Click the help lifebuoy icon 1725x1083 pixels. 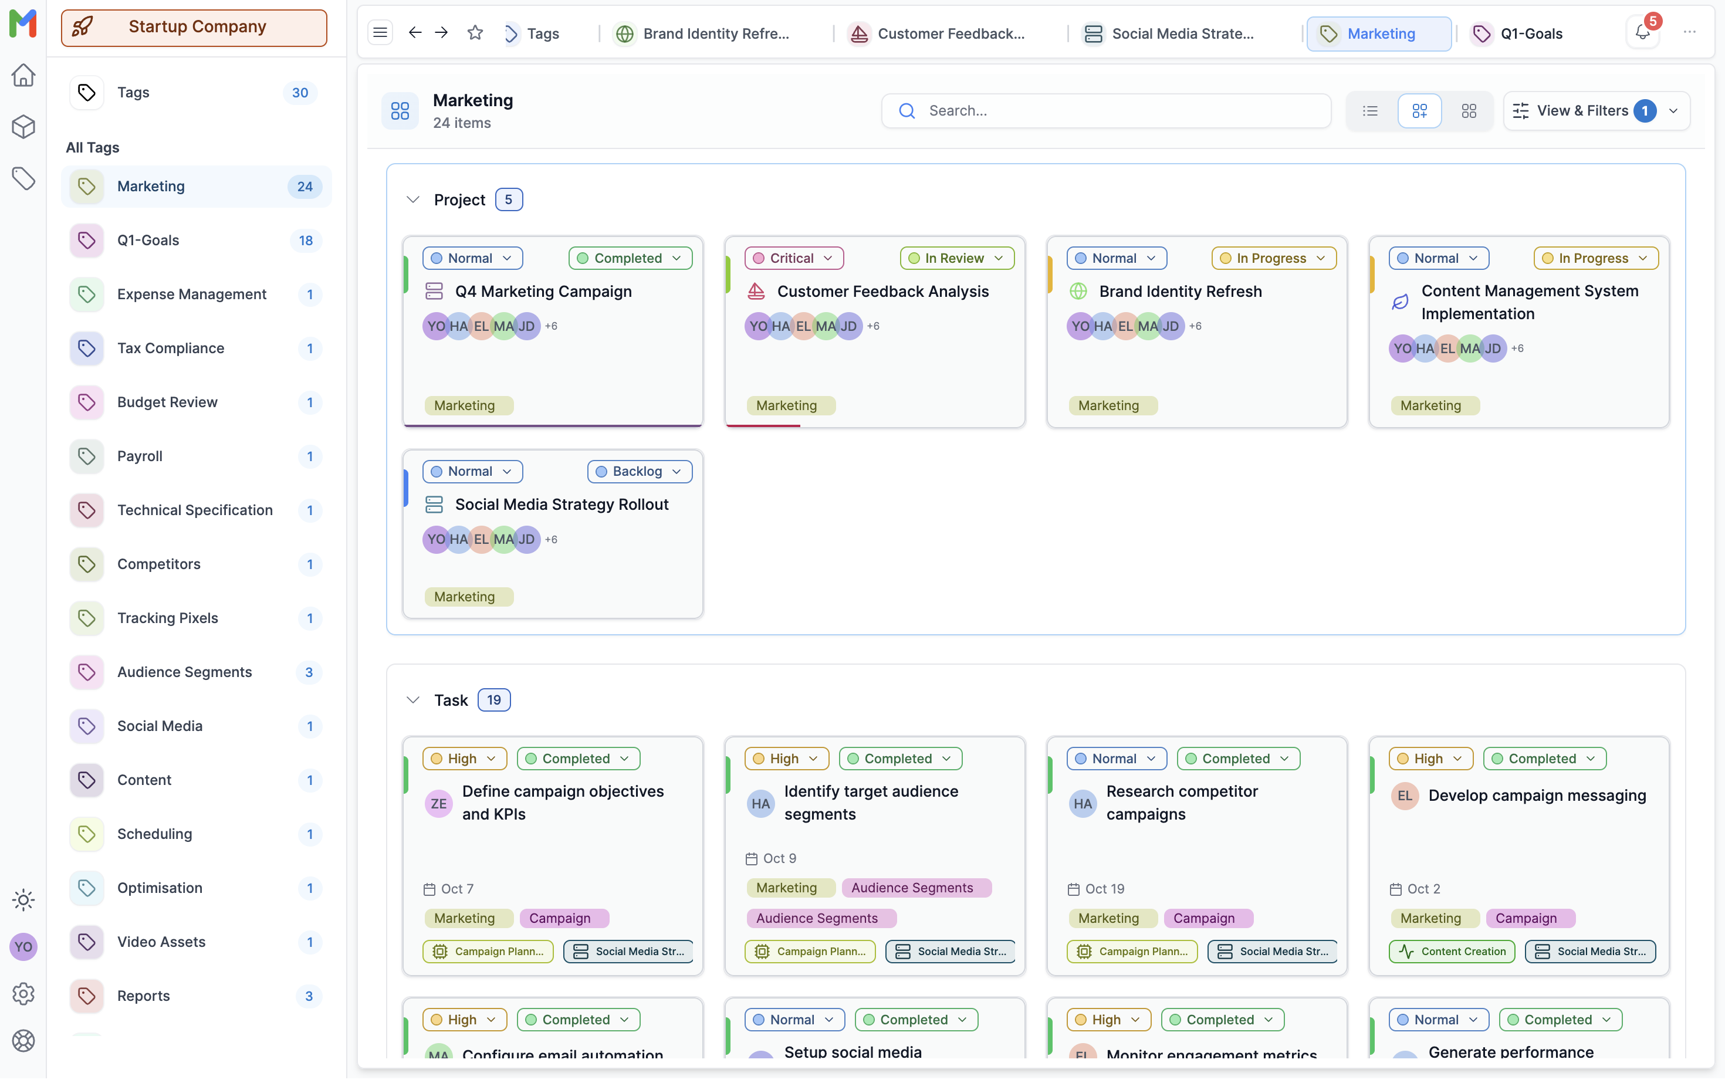point(23,1041)
